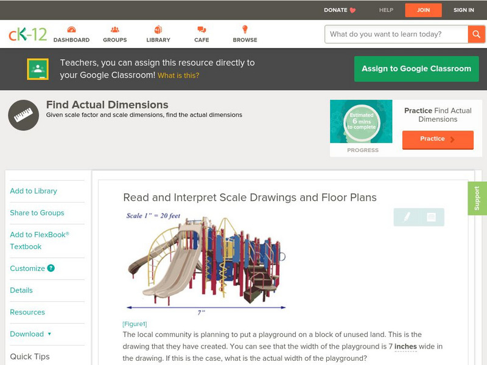Click Add to FlexBook Textbook
The image size is (487, 365).
(40, 240)
